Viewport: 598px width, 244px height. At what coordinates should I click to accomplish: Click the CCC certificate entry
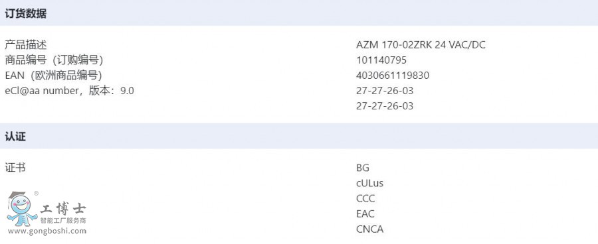[x=365, y=198]
